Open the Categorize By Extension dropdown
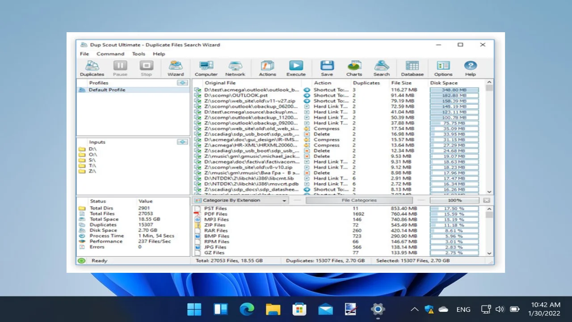The width and height of the screenshot is (572, 322). point(241,200)
